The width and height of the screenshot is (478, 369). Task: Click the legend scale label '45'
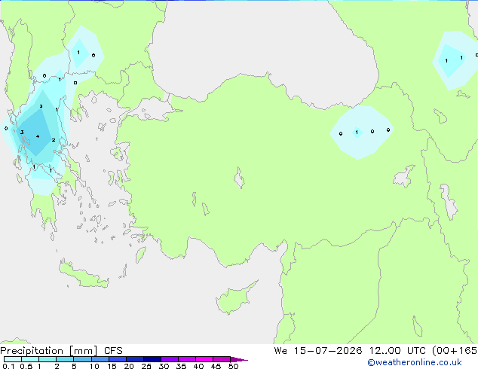(x=216, y=366)
